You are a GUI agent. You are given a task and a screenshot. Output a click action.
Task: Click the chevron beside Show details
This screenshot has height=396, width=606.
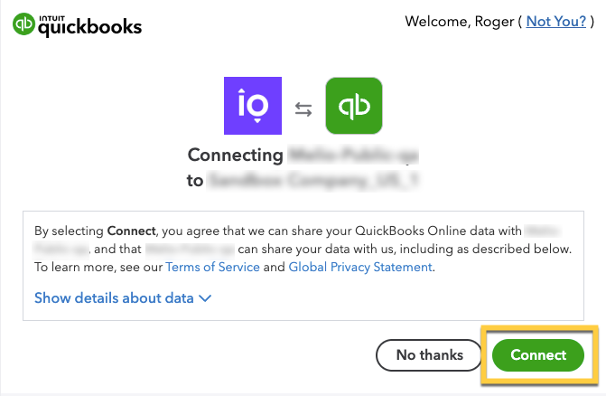[x=205, y=297]
